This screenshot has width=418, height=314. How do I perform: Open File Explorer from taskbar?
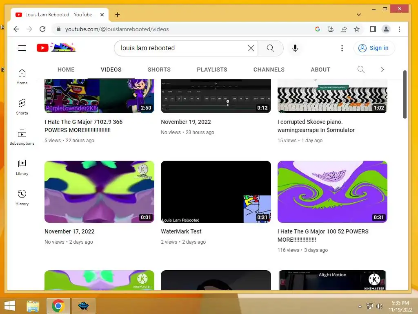33,306
